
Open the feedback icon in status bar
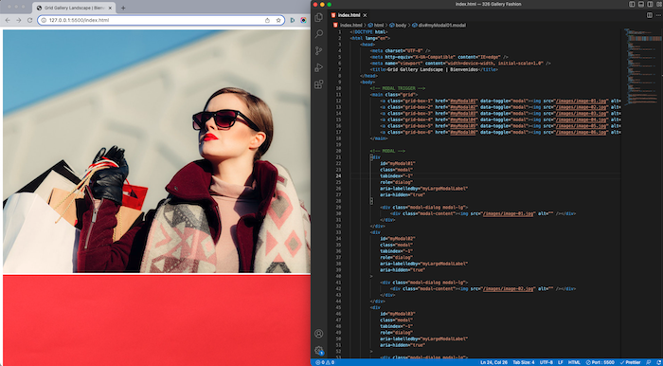pyautogui.click(x=649, y=362)
